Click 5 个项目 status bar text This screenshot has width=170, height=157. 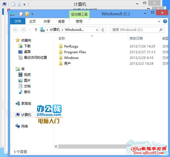pos(20,152)
